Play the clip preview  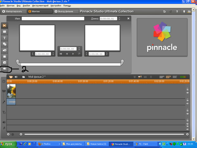[73, 54]
